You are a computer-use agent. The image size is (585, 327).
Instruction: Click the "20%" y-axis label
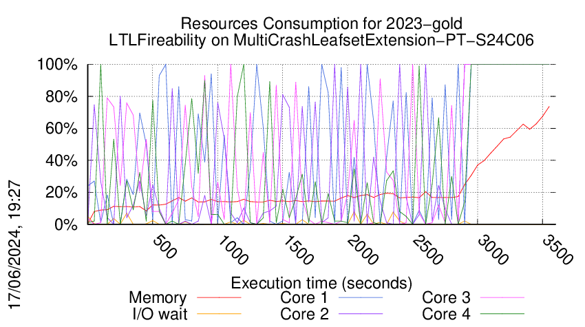[63, 193]
